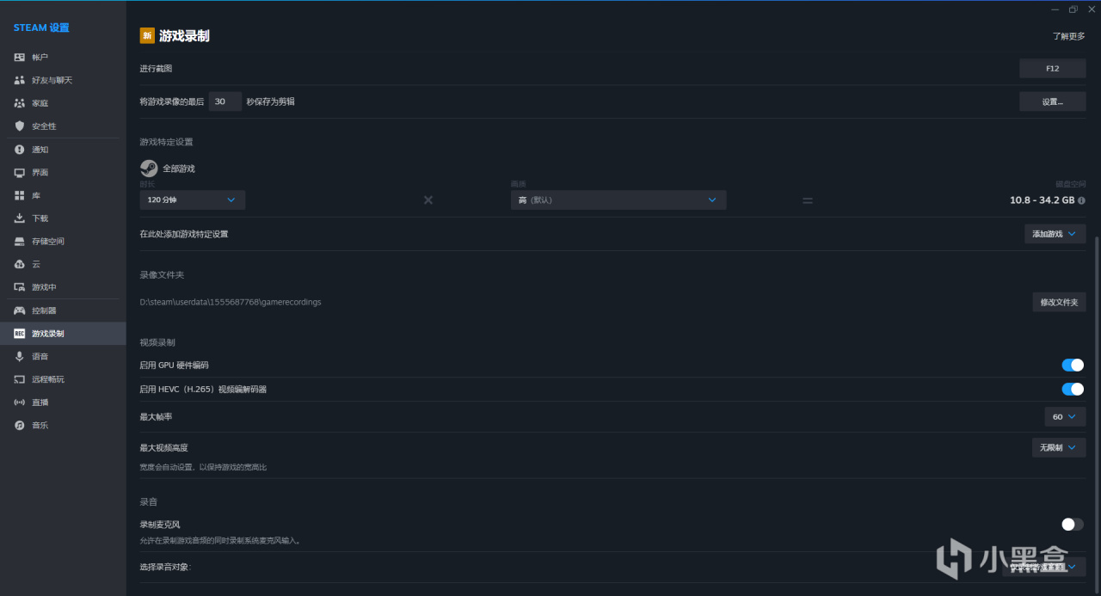Open the 高 (默认) quality dropdown
This screenshot has width=1101, height=596.
point(618,200)
